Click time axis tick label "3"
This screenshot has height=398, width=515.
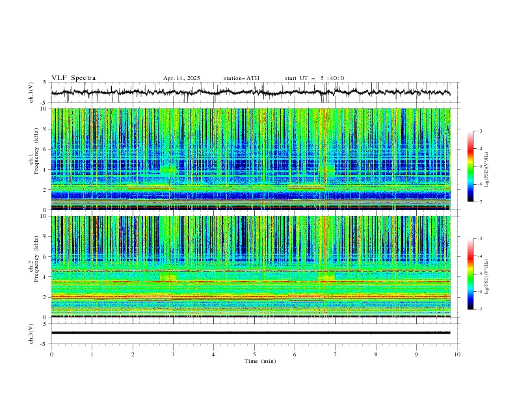[x=173, y=354]
